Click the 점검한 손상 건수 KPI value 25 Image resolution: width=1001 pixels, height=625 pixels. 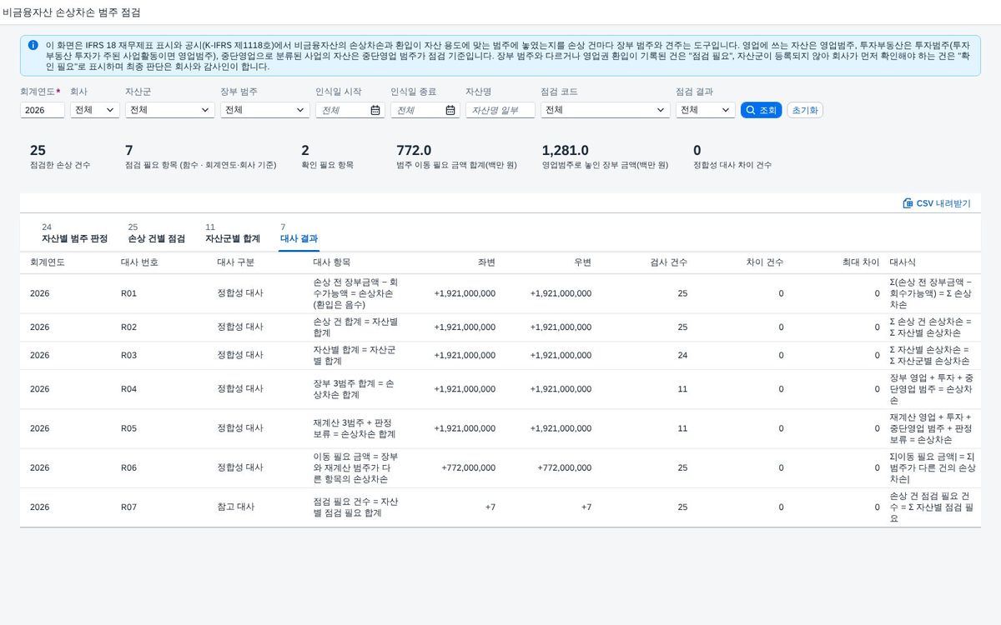pos(38,151)
